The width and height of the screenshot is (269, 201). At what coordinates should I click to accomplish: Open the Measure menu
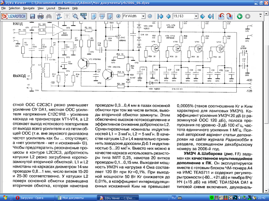coord(64,8)
